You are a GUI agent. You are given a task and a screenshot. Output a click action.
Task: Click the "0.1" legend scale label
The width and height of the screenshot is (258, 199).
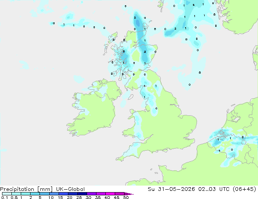point(4,197)
